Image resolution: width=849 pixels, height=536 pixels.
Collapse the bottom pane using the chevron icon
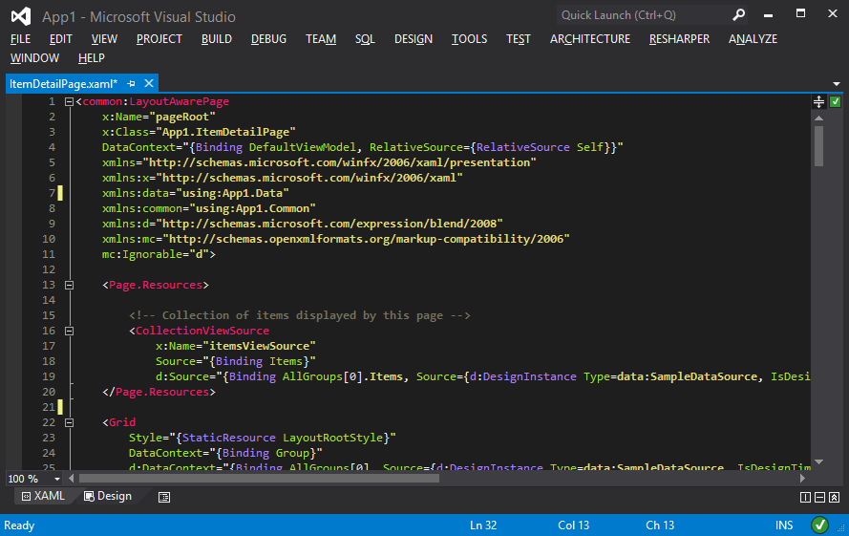[x=835, y=497]
